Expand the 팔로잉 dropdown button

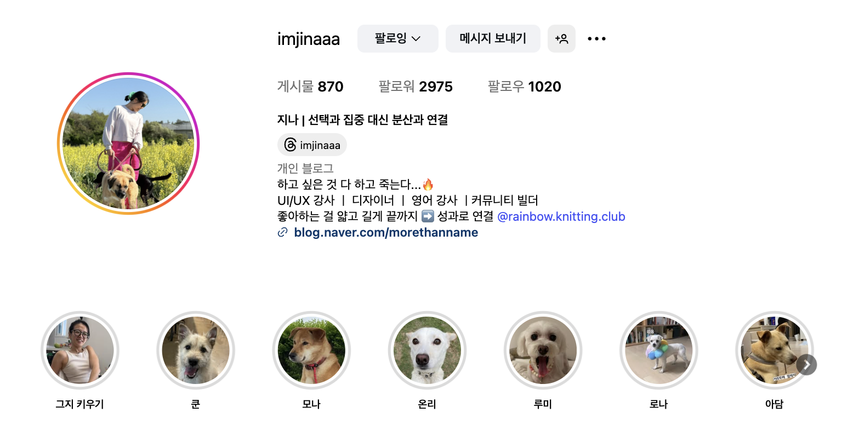pos(398,39)
